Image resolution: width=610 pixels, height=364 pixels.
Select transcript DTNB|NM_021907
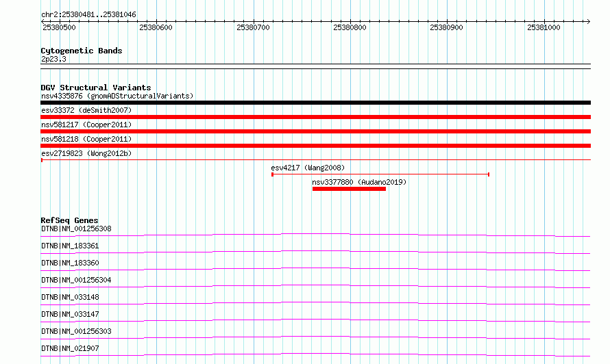click(x=70, y=348)
